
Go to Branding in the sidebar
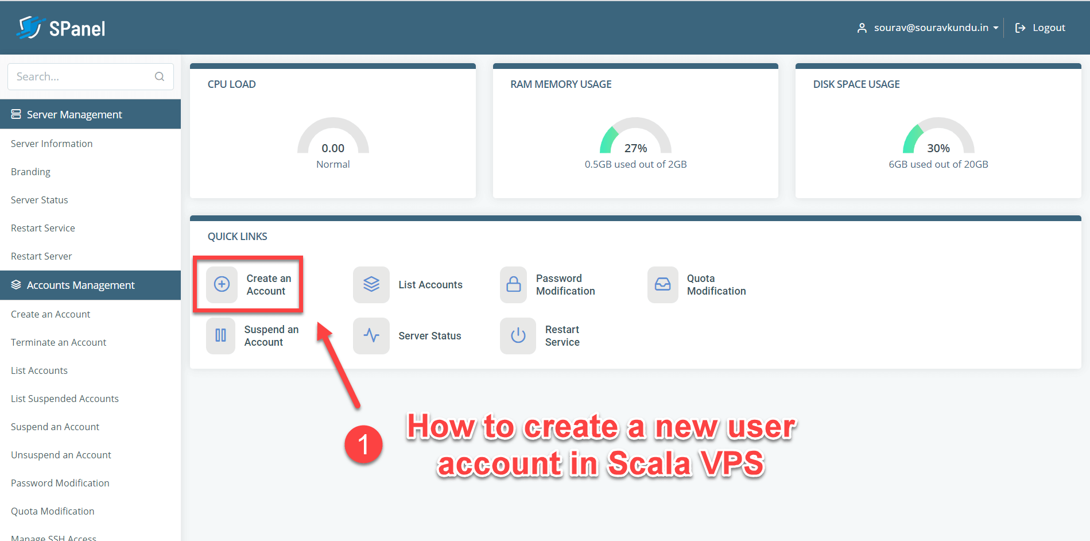click(x=30, y=172)
